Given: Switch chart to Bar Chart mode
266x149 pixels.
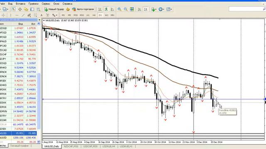Looking at the screenshot, I should click(x=100, y=9).
